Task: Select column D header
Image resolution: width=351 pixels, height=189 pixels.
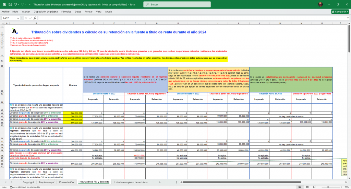Action: 93,23
